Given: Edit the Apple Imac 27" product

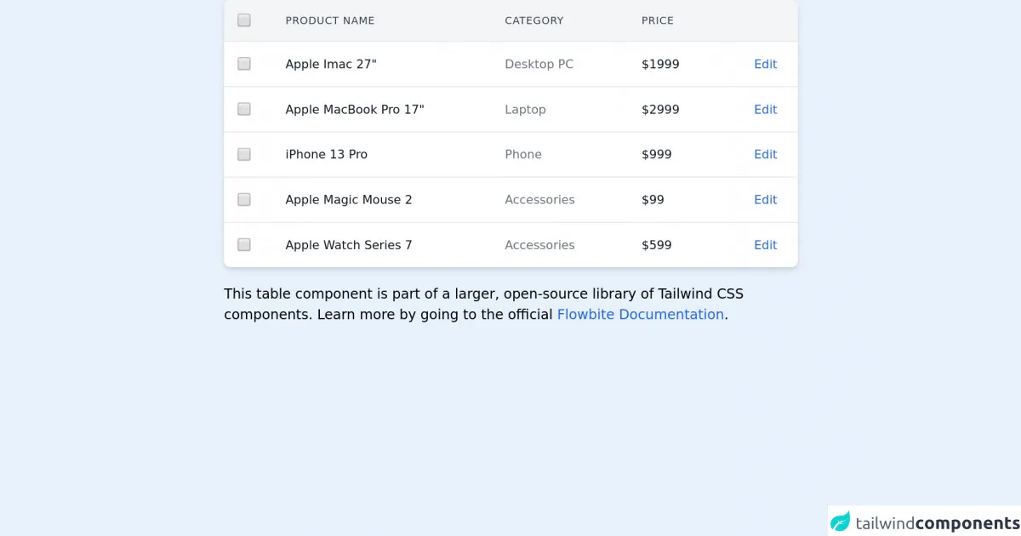Looking at the screenshot, I should 765,64.
